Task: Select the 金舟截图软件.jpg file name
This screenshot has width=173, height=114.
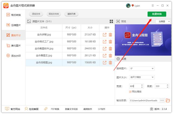Action: [x=44, y=49]
